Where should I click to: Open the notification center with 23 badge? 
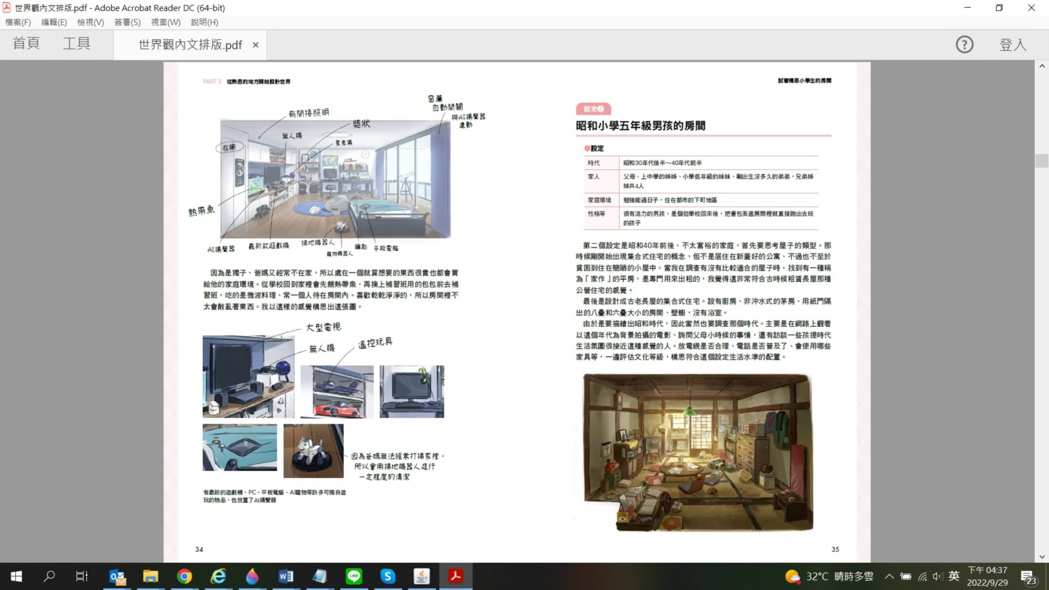(1028, 577)
